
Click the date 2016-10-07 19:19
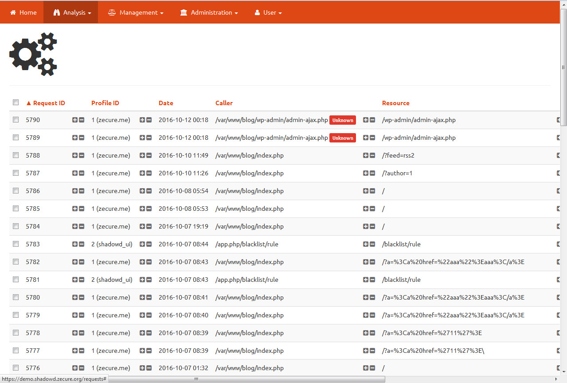[x=184, y=226]
